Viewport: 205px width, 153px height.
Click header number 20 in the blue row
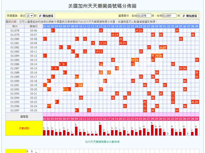[121, 26]
